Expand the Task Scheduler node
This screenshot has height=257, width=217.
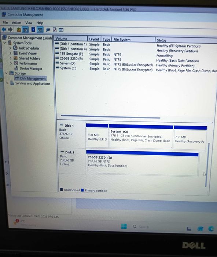[x=10, y=48]
